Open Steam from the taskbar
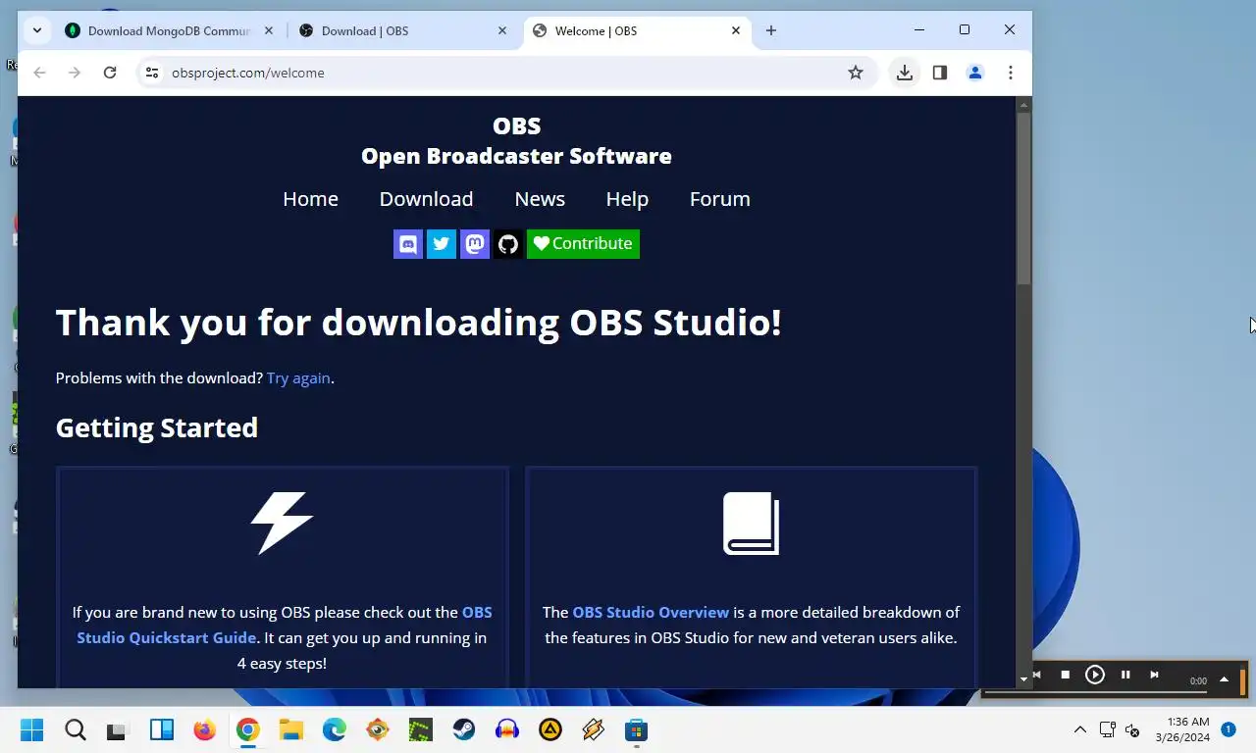Image resolution: width=1256 pixels, height=753 pixels. (x=463, y=729)
